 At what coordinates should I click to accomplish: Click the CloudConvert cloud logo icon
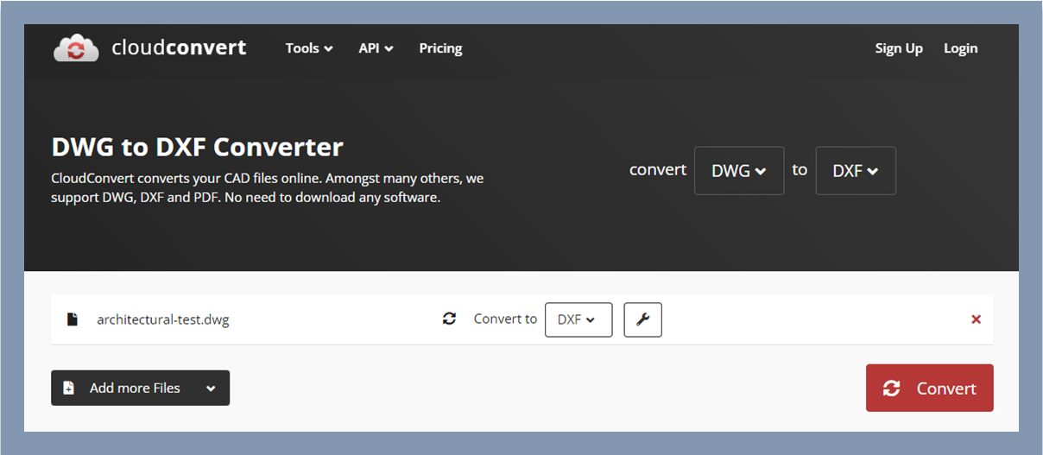click(x=76, y=48)
